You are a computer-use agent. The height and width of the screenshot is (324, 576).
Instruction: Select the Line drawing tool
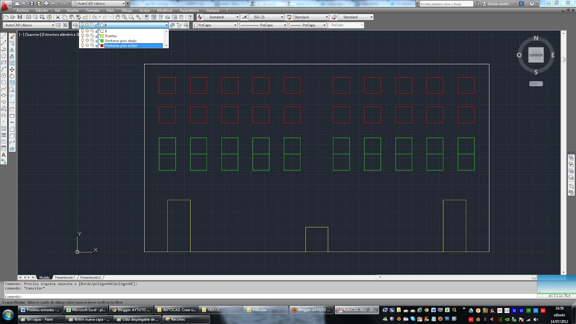[x=4, y=36]
